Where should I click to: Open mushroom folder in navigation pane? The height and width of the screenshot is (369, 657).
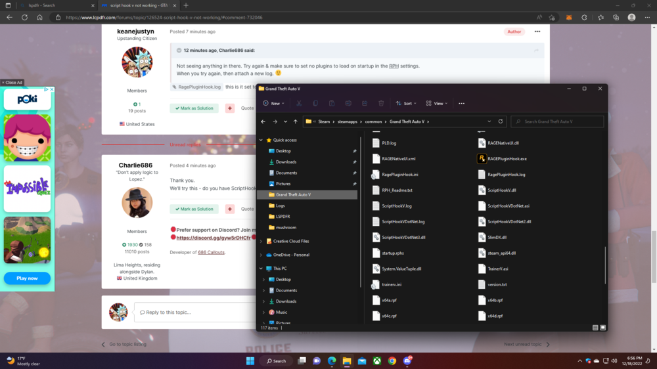click(286, 227)
